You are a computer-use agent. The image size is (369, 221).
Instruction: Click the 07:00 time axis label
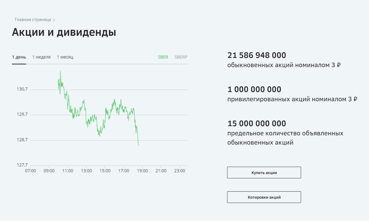30,171
